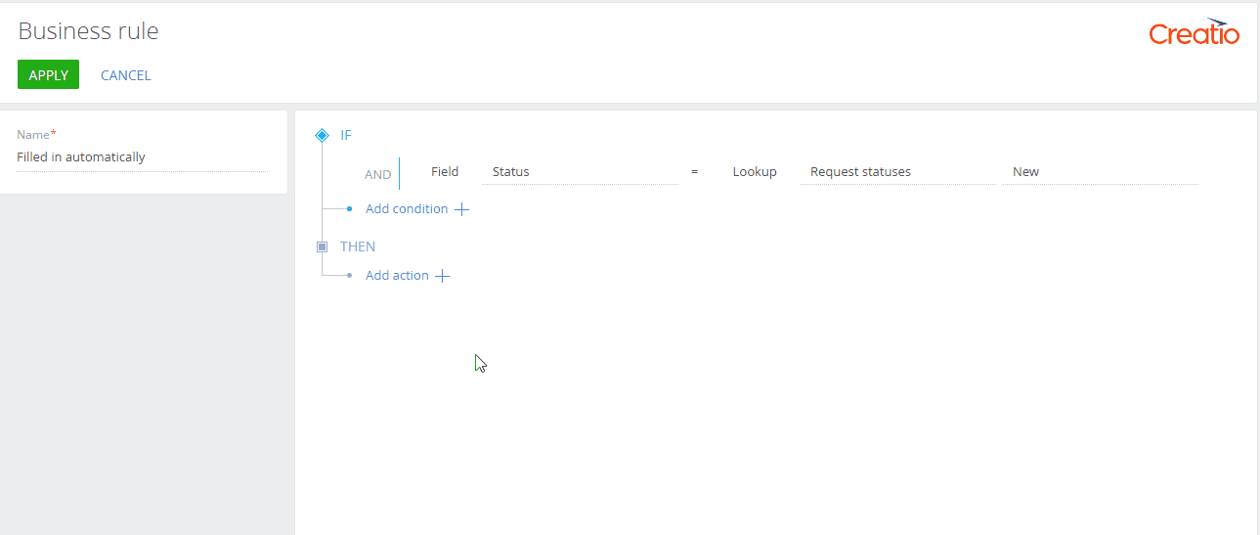This screenshot has width=1260, height=535.
Task: Click plus icon beside Add condition
Action: coord(462,209)
